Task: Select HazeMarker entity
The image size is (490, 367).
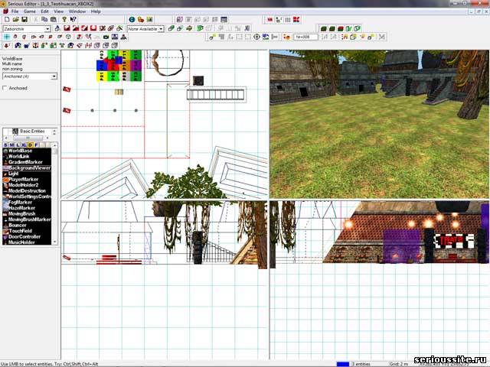Action: coord(27,208)
